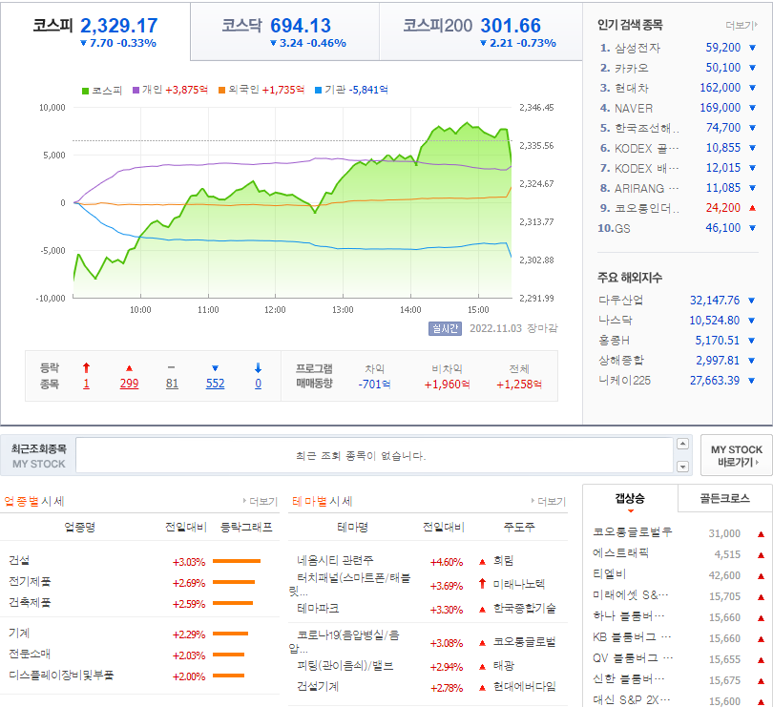This screenshot has width=773, height=707.
Task: Open 나스닥 overseas index
Action: point(616,321)
